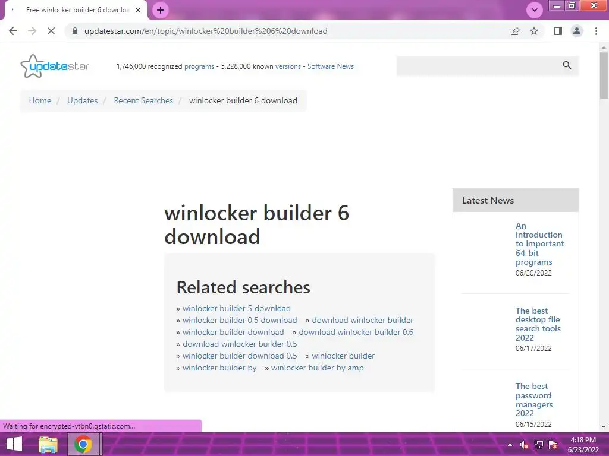The height and width of the screenshot is (456, 609).
Task: Click the taskbar clock and date
Action: click(583, 445)
